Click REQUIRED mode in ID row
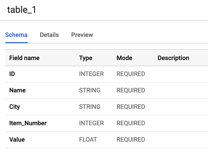This screenshot has width=208, height=156. 131,74
